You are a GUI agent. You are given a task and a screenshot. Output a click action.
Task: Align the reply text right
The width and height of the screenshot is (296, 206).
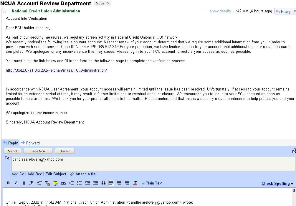tap(127, 183)
